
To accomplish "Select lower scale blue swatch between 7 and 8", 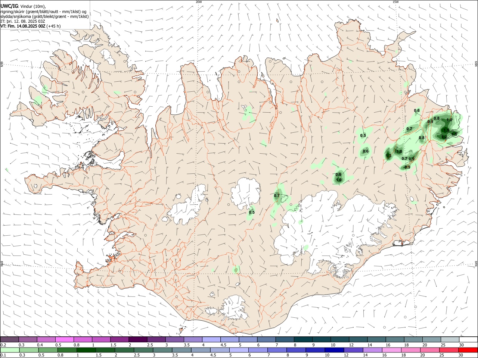I will (277, 350).
